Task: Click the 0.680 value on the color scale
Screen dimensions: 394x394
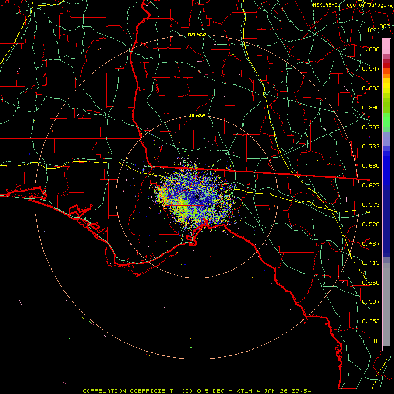Action: click(x=371, y=166)
